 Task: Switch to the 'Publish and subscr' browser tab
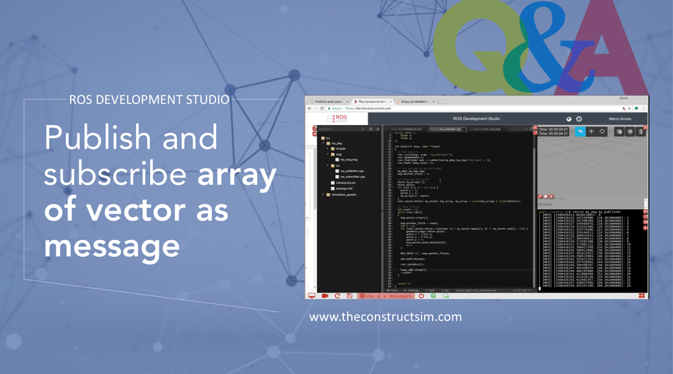click(x=330, y=102)
